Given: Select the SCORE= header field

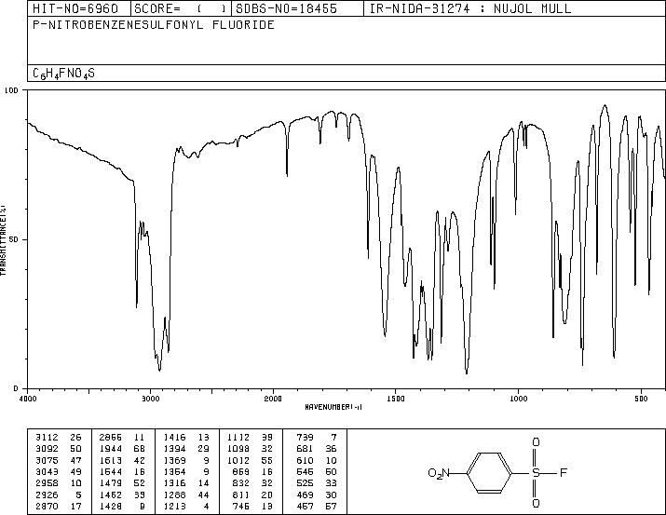Looking at the screenshot, I should tap(181, 8).
